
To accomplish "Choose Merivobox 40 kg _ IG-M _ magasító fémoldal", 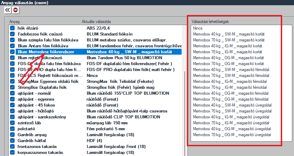I will pos(230,81).
